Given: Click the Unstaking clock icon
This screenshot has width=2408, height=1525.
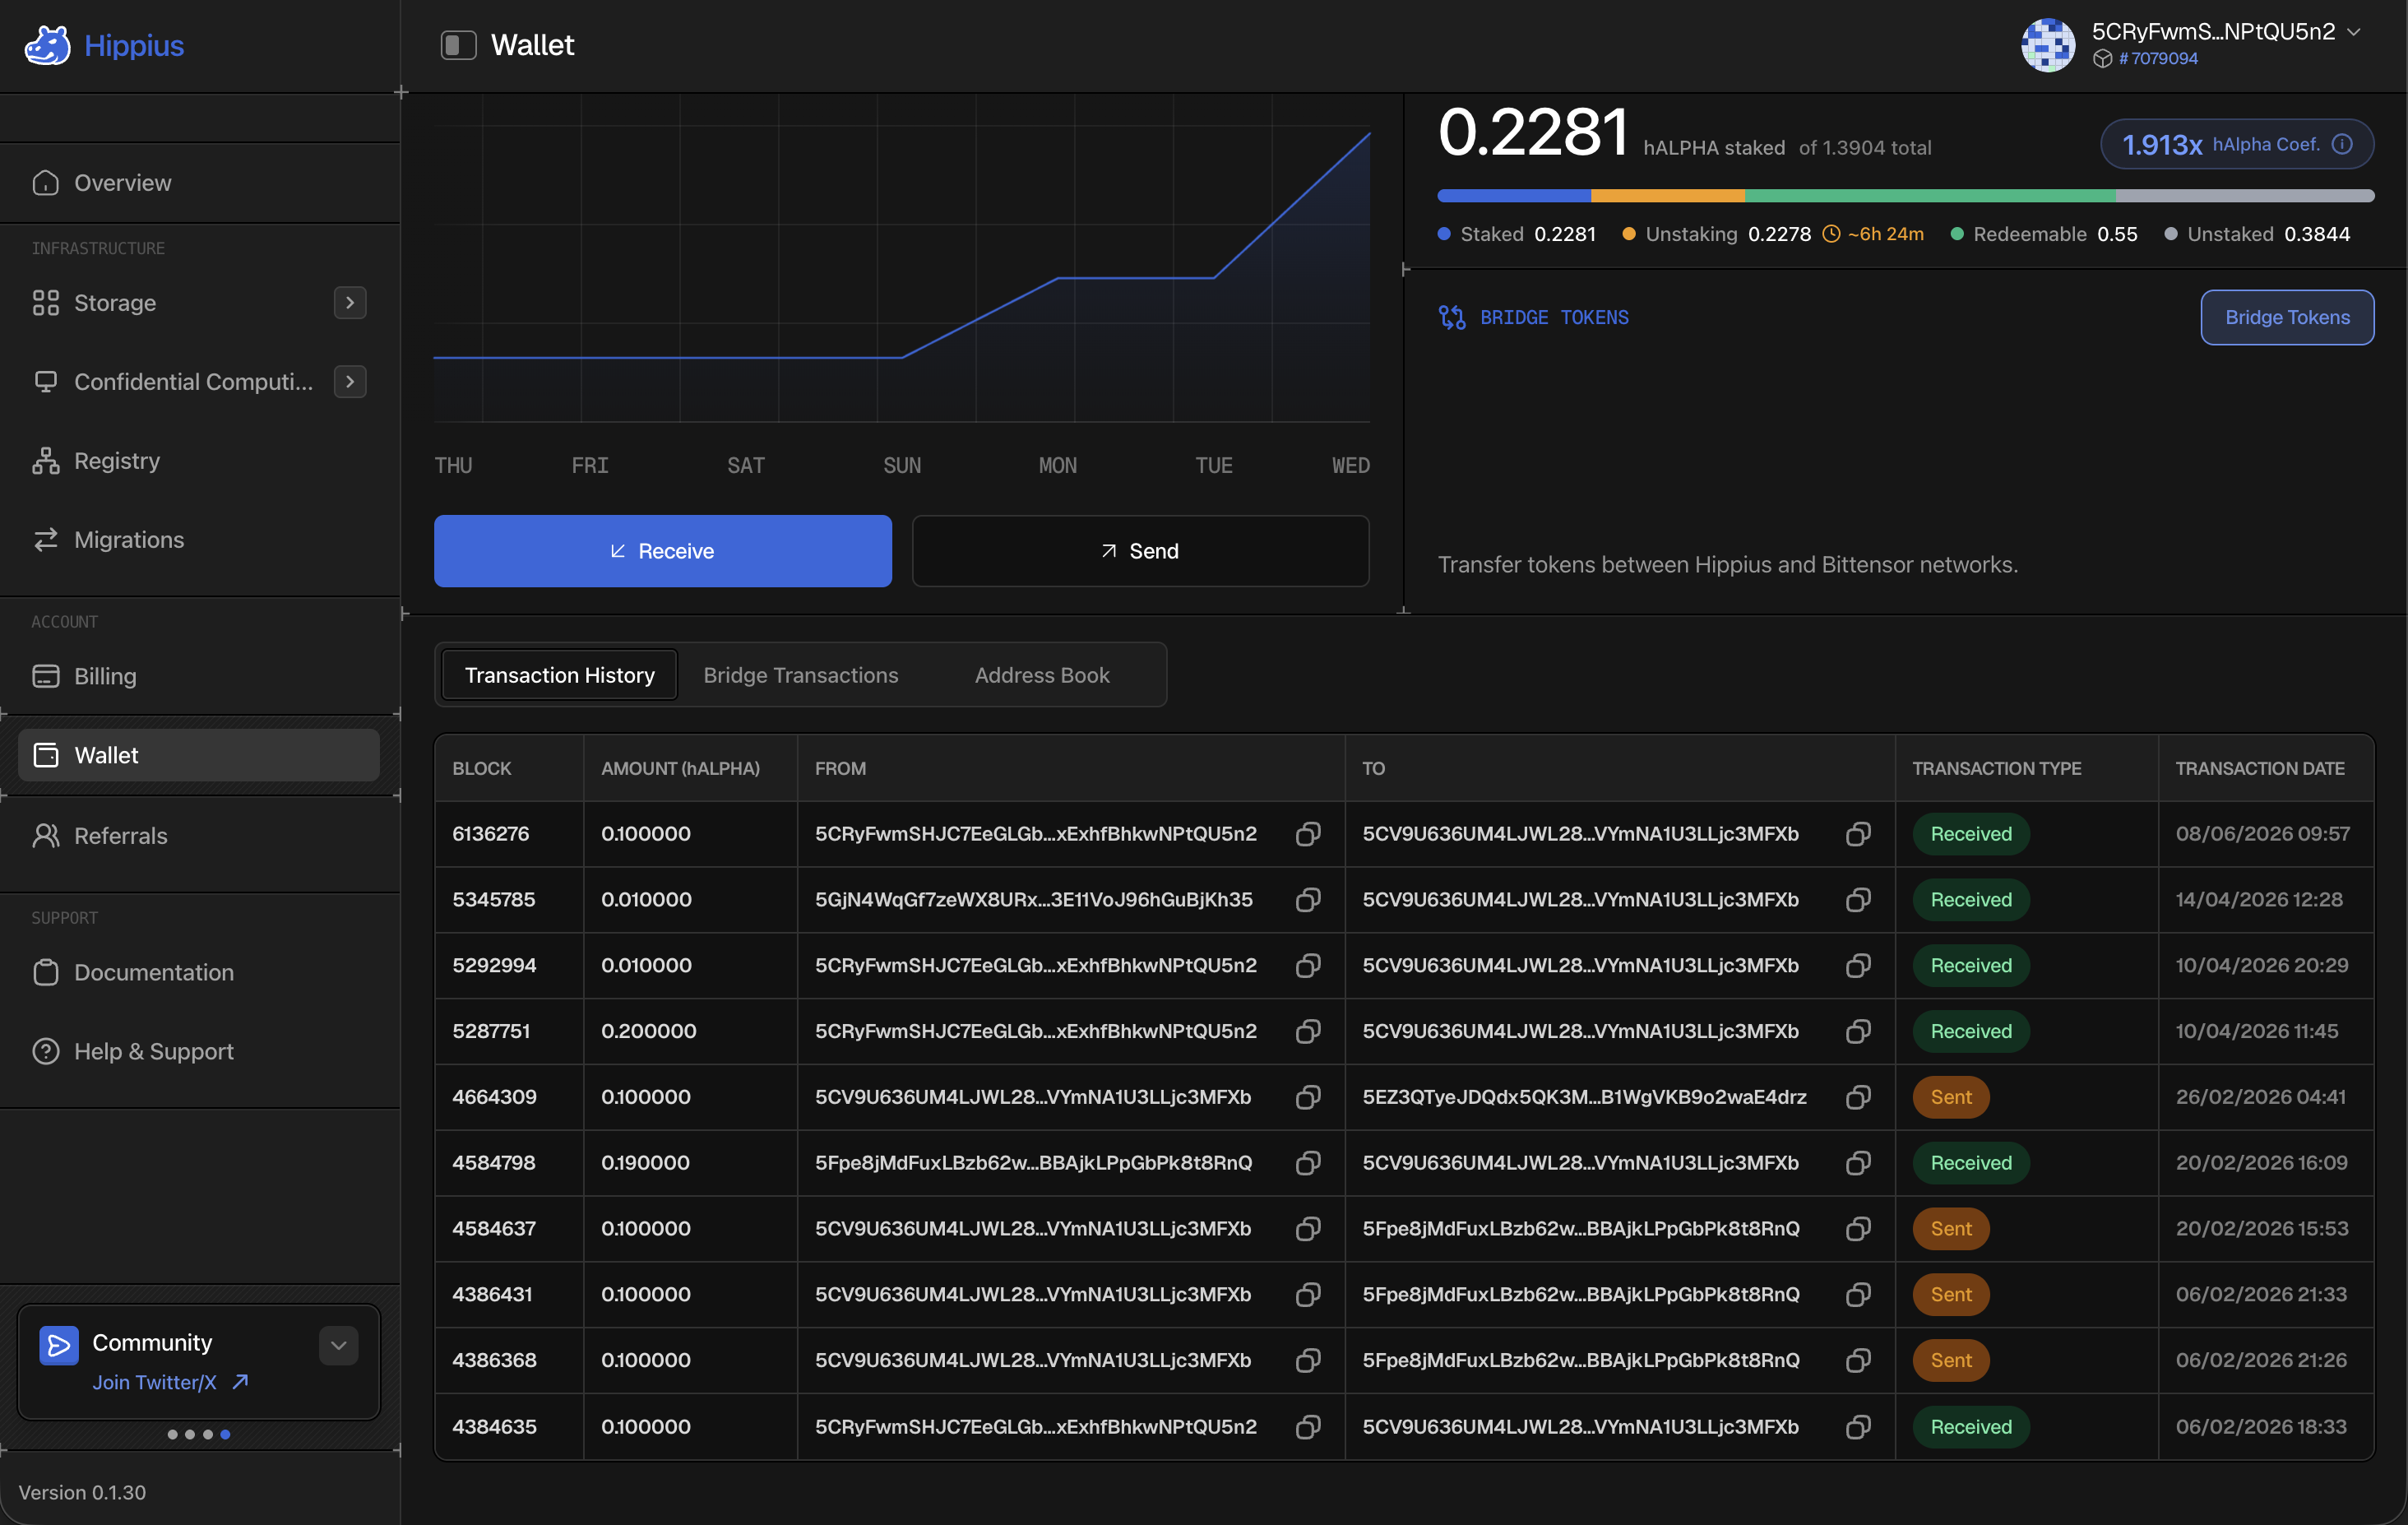Looking at the screenshot, I should [x=1831, y=234].
